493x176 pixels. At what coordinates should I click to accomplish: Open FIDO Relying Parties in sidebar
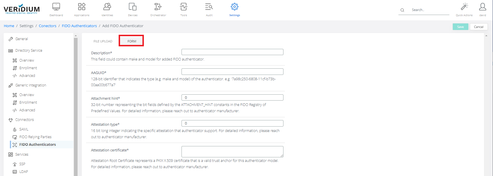35,137
